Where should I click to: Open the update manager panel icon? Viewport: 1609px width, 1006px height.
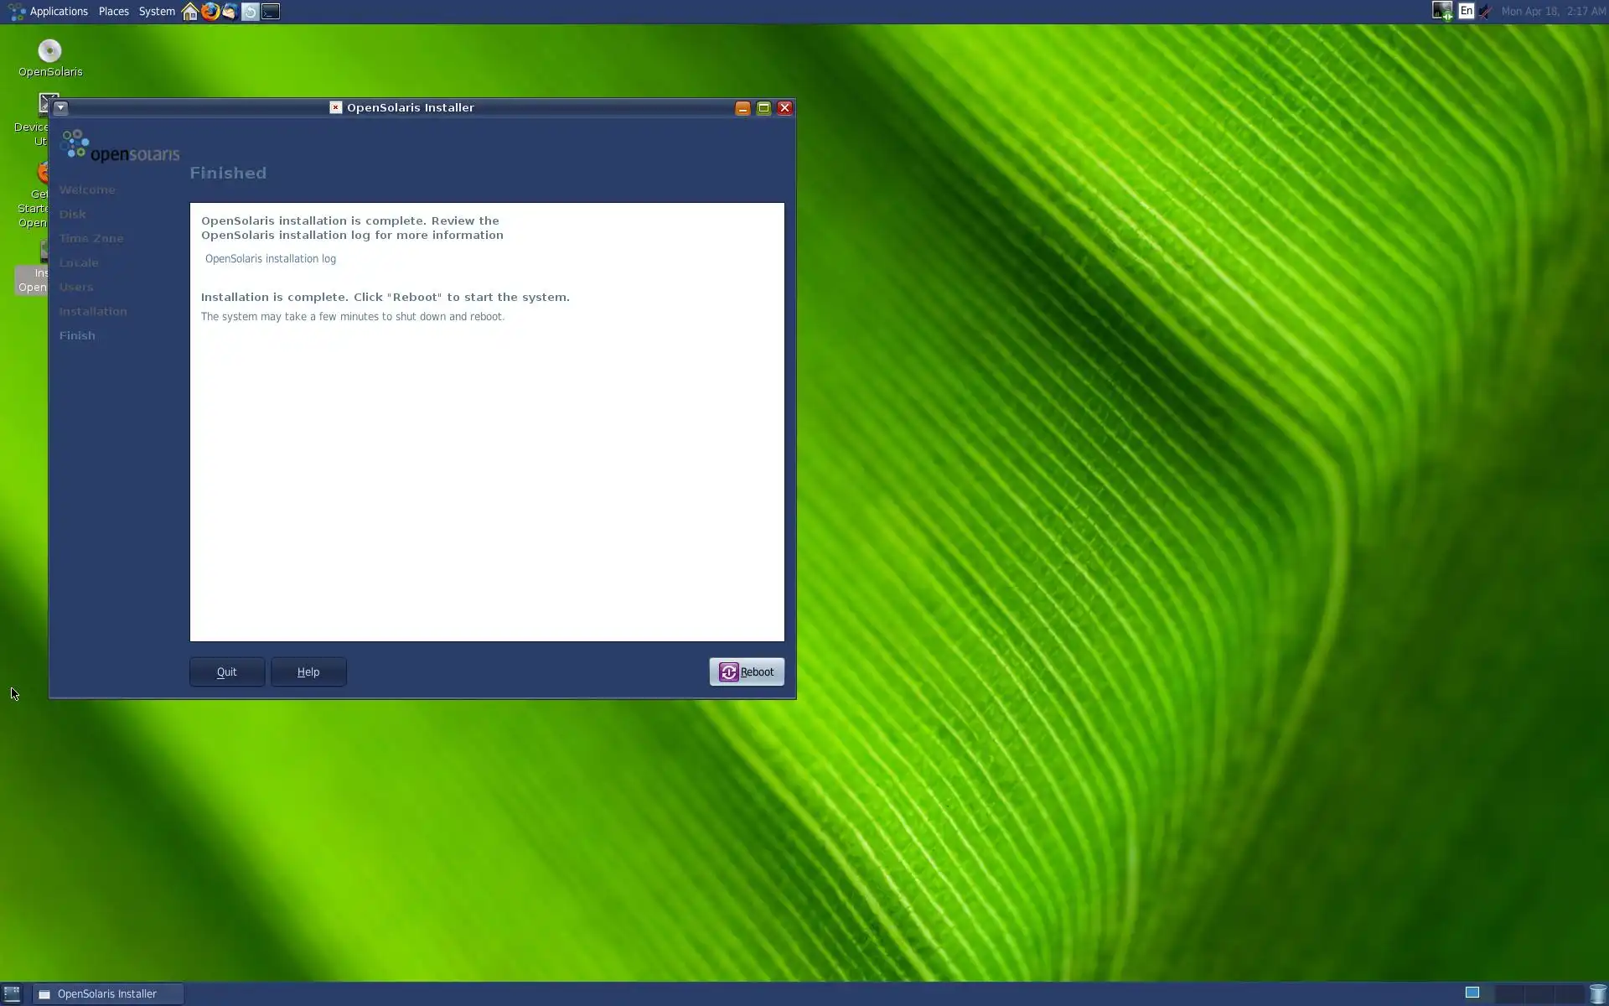coord(250,12)
